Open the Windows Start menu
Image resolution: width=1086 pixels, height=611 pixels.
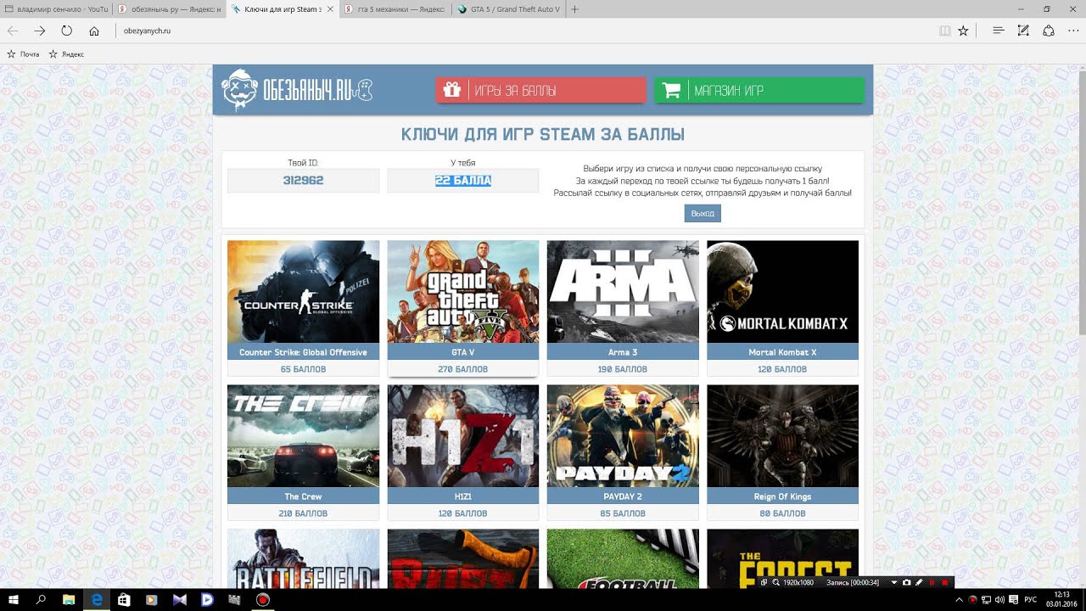14,600
